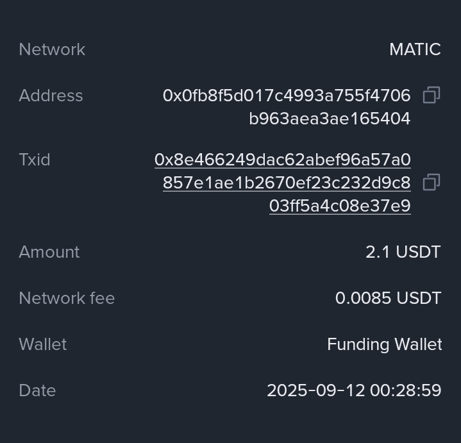Click the second line of the address
Screen dimensions: 461x443
pyautogui.click(x=330, y=119)
